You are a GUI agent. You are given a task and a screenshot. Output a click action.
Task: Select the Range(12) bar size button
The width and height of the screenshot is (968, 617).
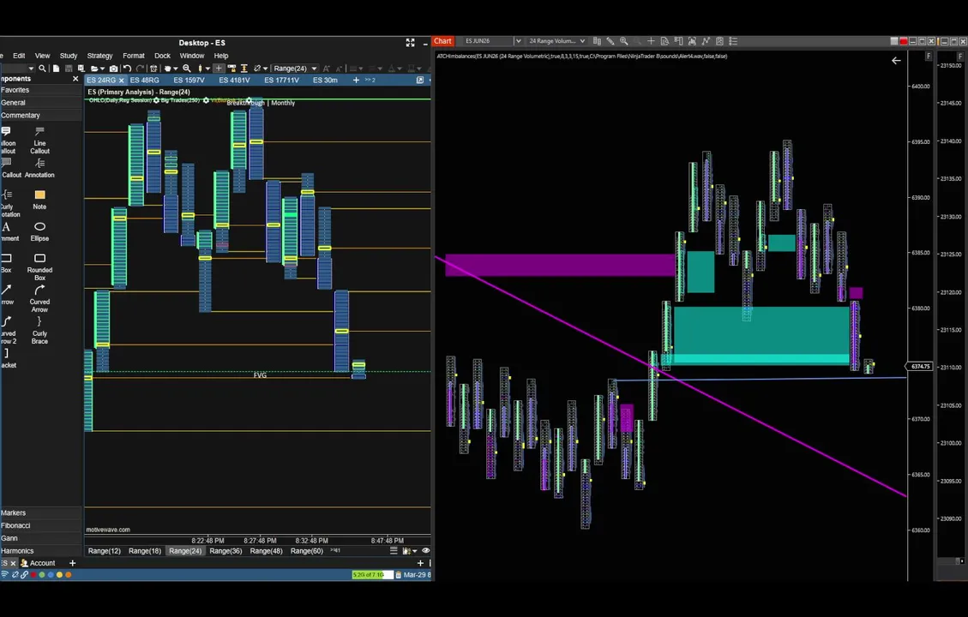pyautogui.click(x=105, y=551)
